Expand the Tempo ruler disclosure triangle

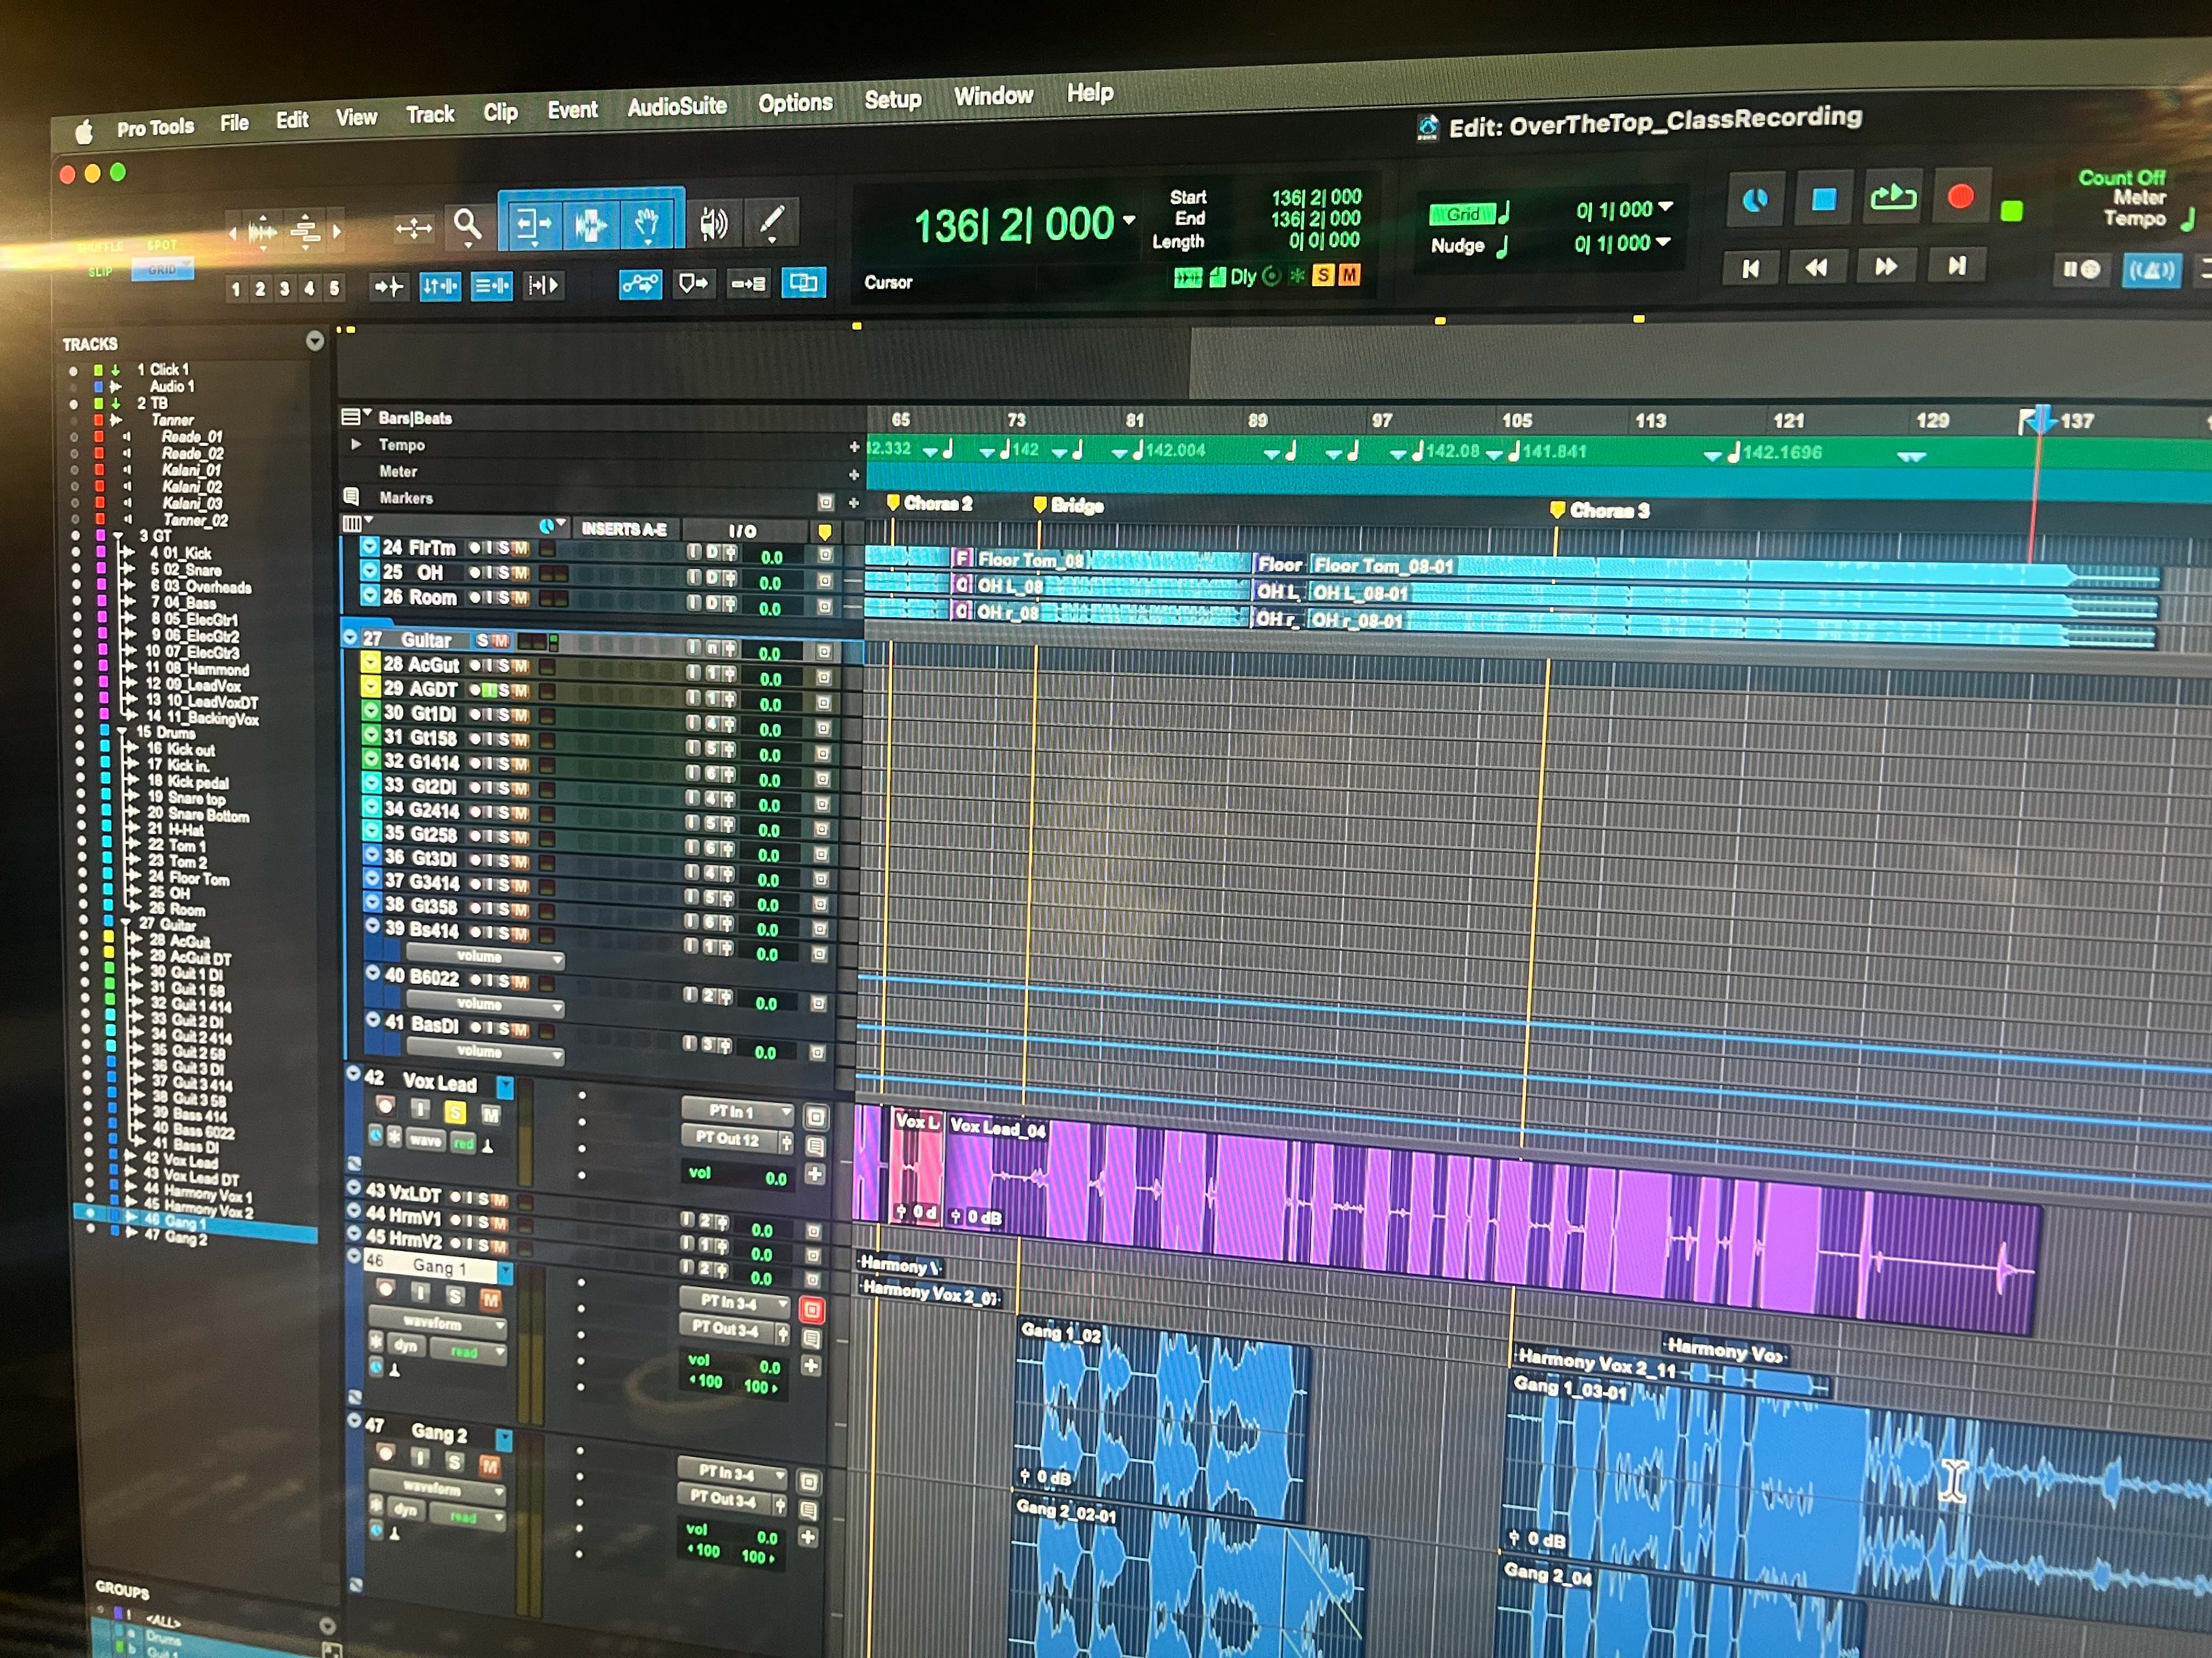coord(356,445)
